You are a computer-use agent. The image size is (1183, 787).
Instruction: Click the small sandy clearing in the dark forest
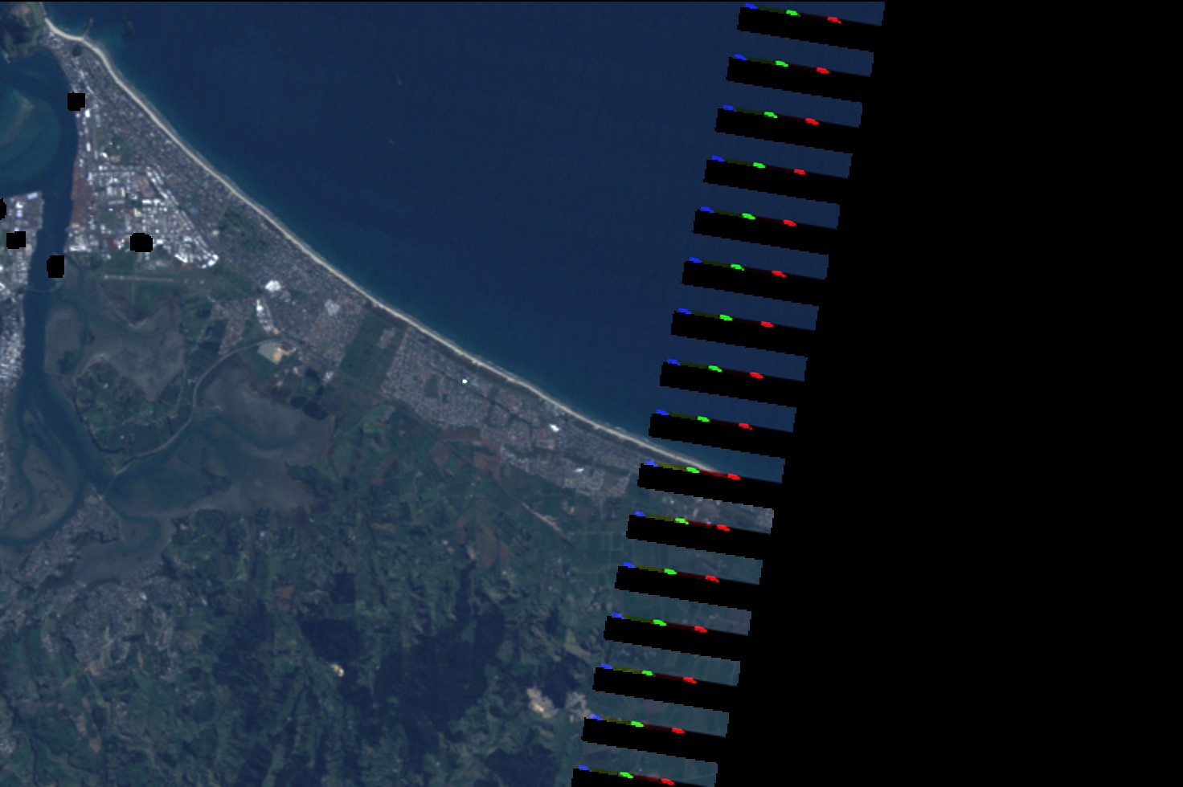click(x=337, y=669)
